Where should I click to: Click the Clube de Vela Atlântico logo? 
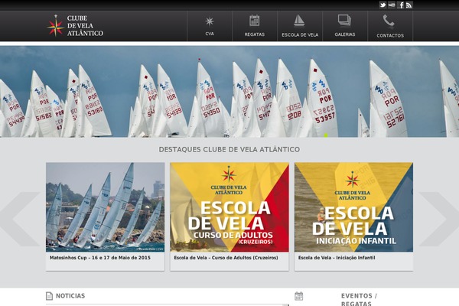coord(75,26)
